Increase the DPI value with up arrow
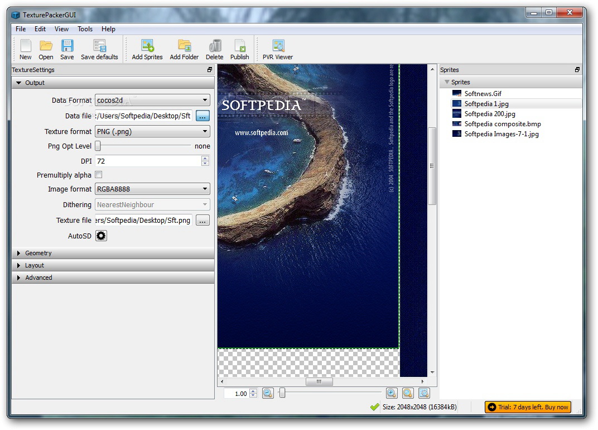Image resolution: width=598 pixels, height=430 pixels. [x=205, y=158]
